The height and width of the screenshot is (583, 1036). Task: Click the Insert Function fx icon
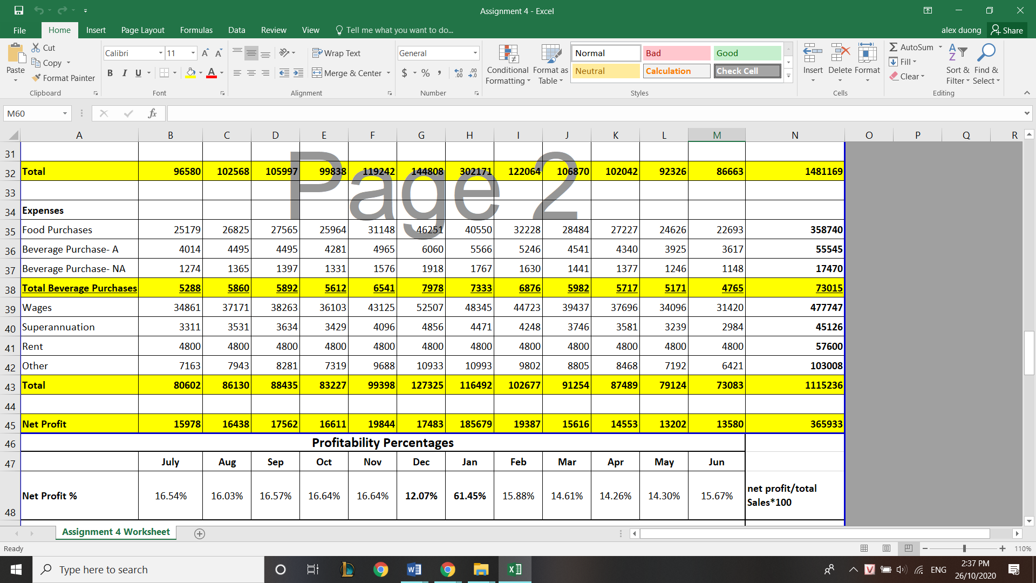[152, 113]
